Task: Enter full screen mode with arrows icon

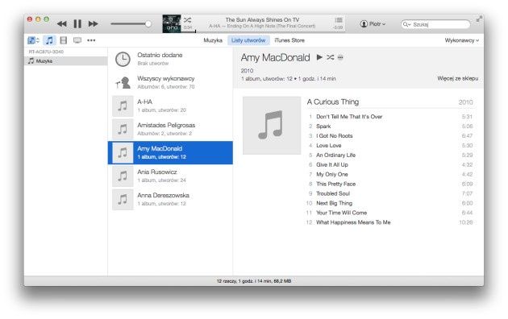Action: tap(479, 19)
